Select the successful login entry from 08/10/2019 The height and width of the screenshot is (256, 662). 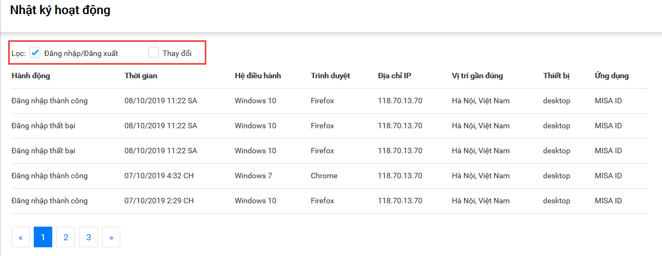tap(50, 101)
